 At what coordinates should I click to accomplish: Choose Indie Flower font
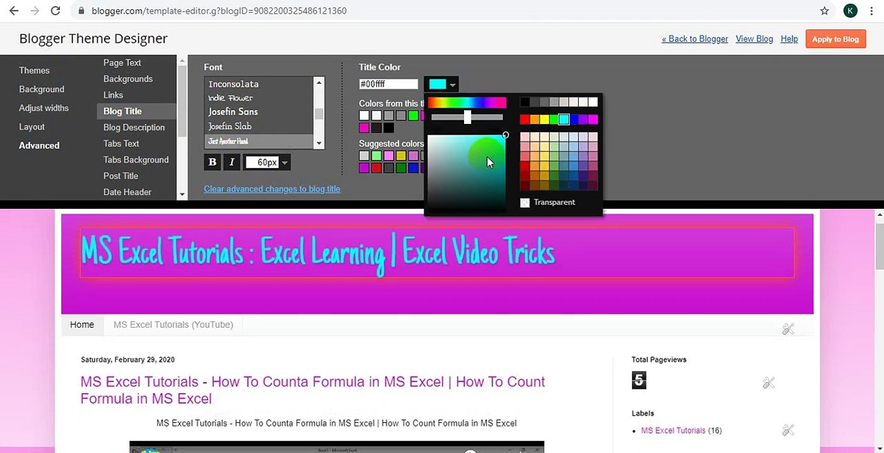click(x=230, y=98)
